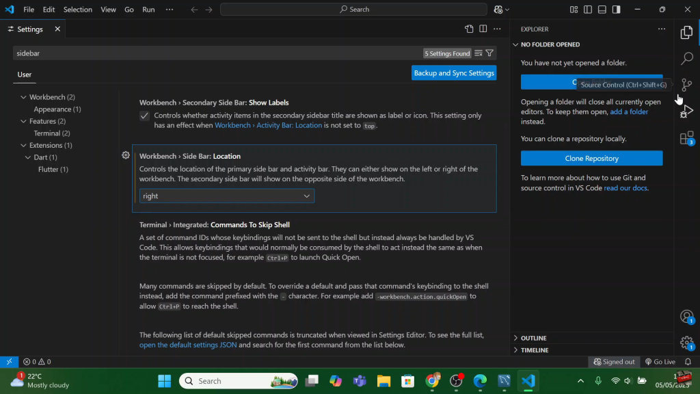This screenshot has width=700, height=394.
Task: Select Appearance (1) in settings tree
Action: point(57,109)
